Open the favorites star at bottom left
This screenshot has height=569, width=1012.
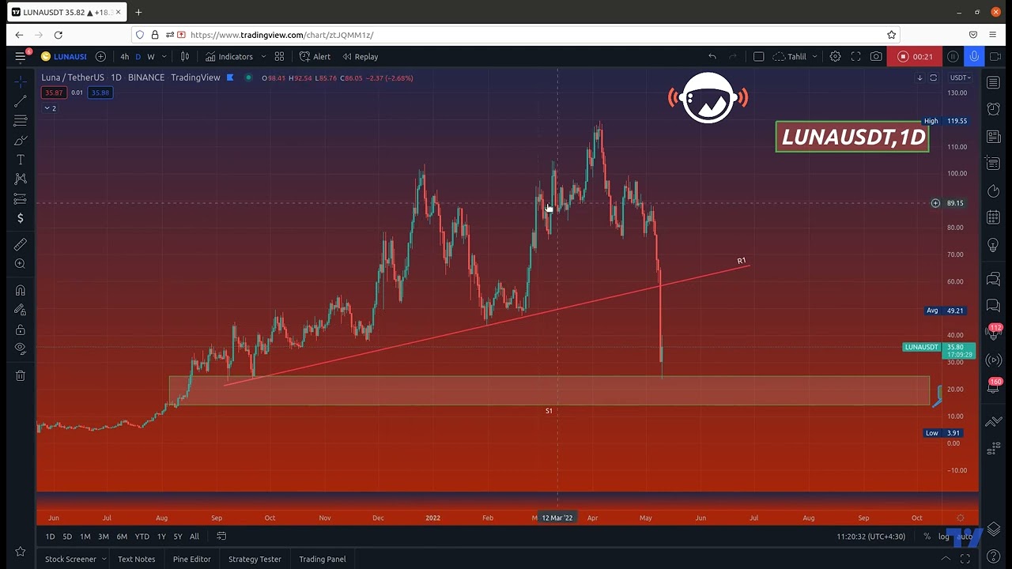click(21, 552)
